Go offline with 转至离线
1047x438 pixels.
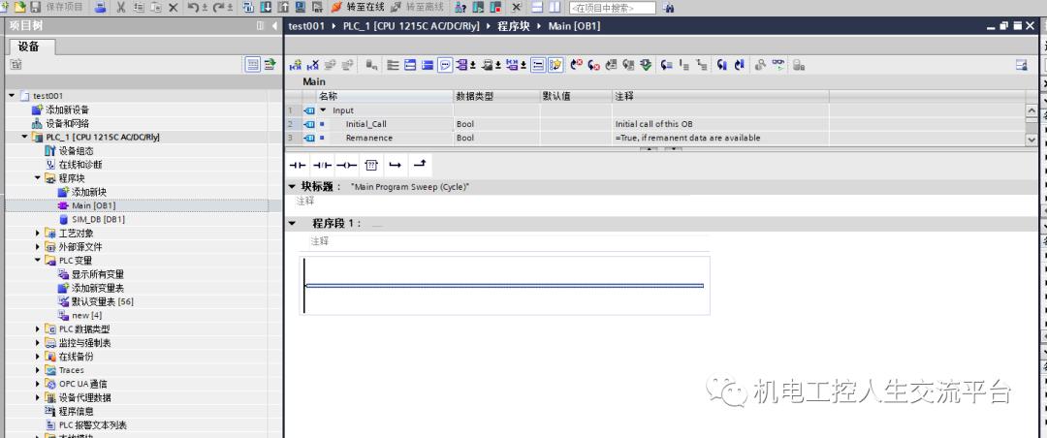(x=417, y=8)
